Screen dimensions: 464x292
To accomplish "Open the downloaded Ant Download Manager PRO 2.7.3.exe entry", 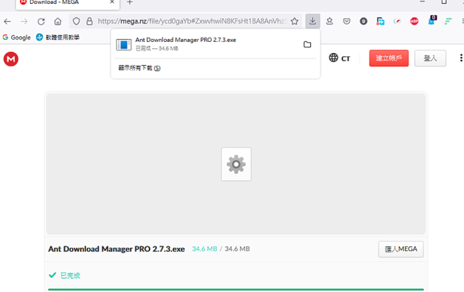I will pos(215,44).
